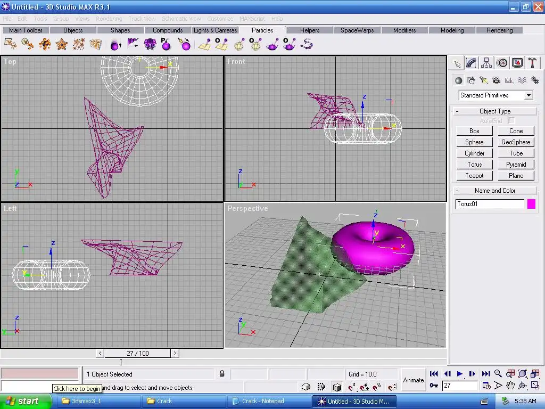Image resolution: width=545 pixels, height=409 pixels.
Task: Click the GeoSphere object button
Action: coord(516,142)
